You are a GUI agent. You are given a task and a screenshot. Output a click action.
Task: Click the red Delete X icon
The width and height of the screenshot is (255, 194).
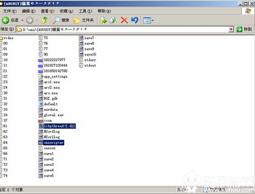click(x=124, y=20)
